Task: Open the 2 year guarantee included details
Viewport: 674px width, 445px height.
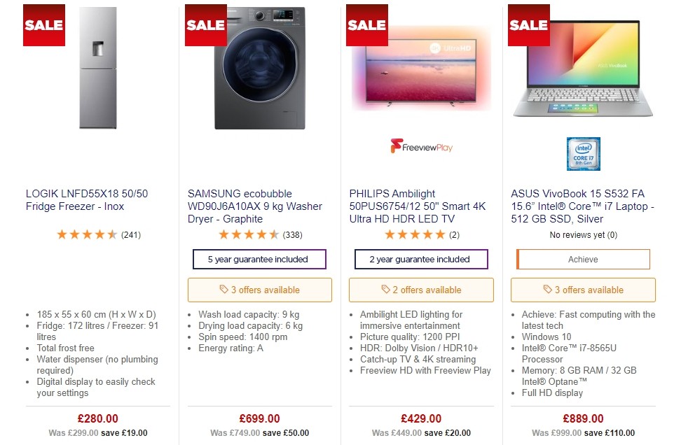Action: [x=421, y=259]
